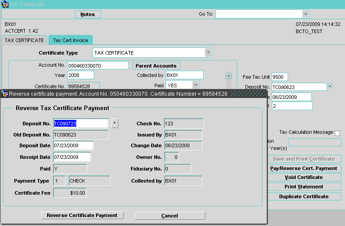Open the Go To dropdown
The width and height of the screenshot is (345, 226).
click(306, 14)
